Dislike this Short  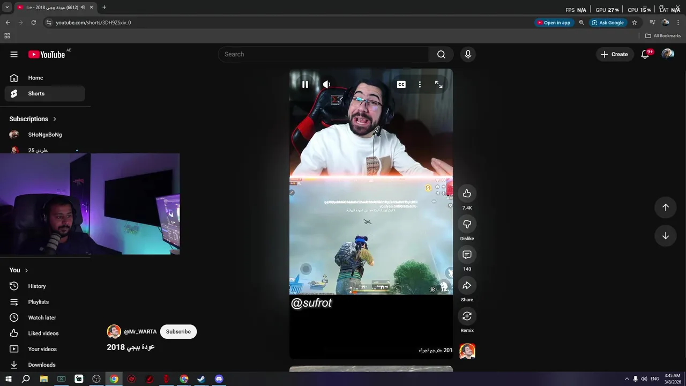tap(467, 224)
